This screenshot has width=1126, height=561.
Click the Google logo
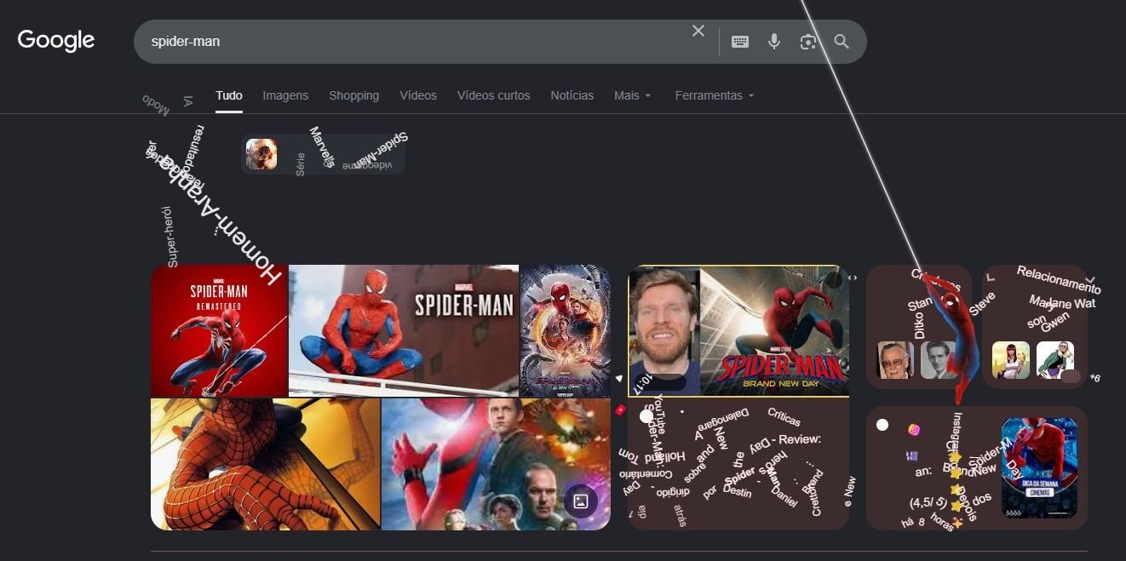(x=56, y=40)
